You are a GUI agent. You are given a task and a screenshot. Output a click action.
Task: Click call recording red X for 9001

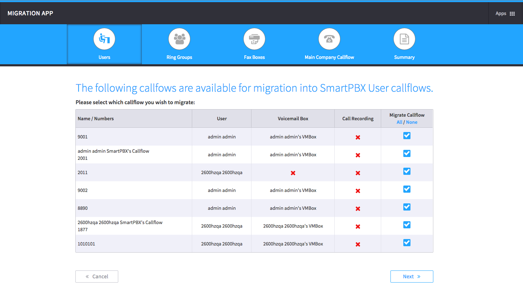358,137
